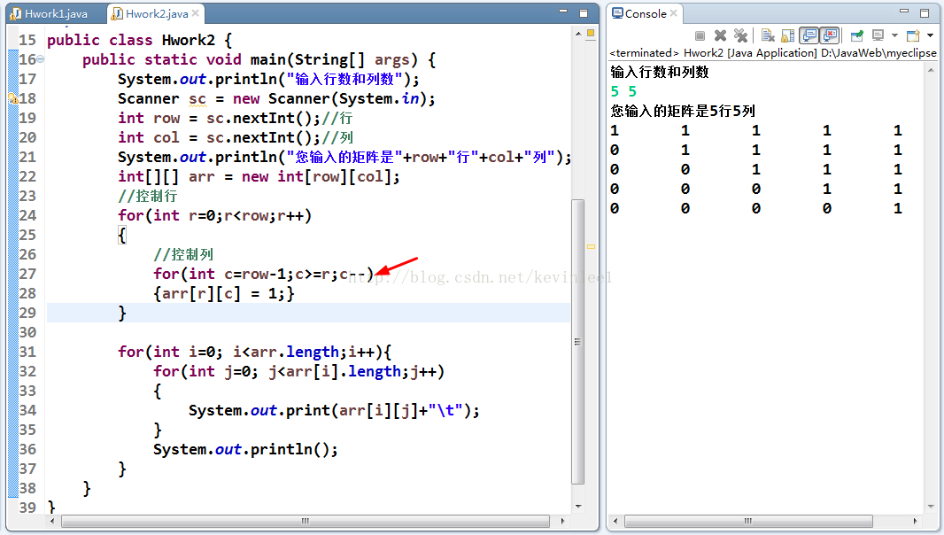Maximize the Console pane
This screenshot has width=944, height=535.
925,12
